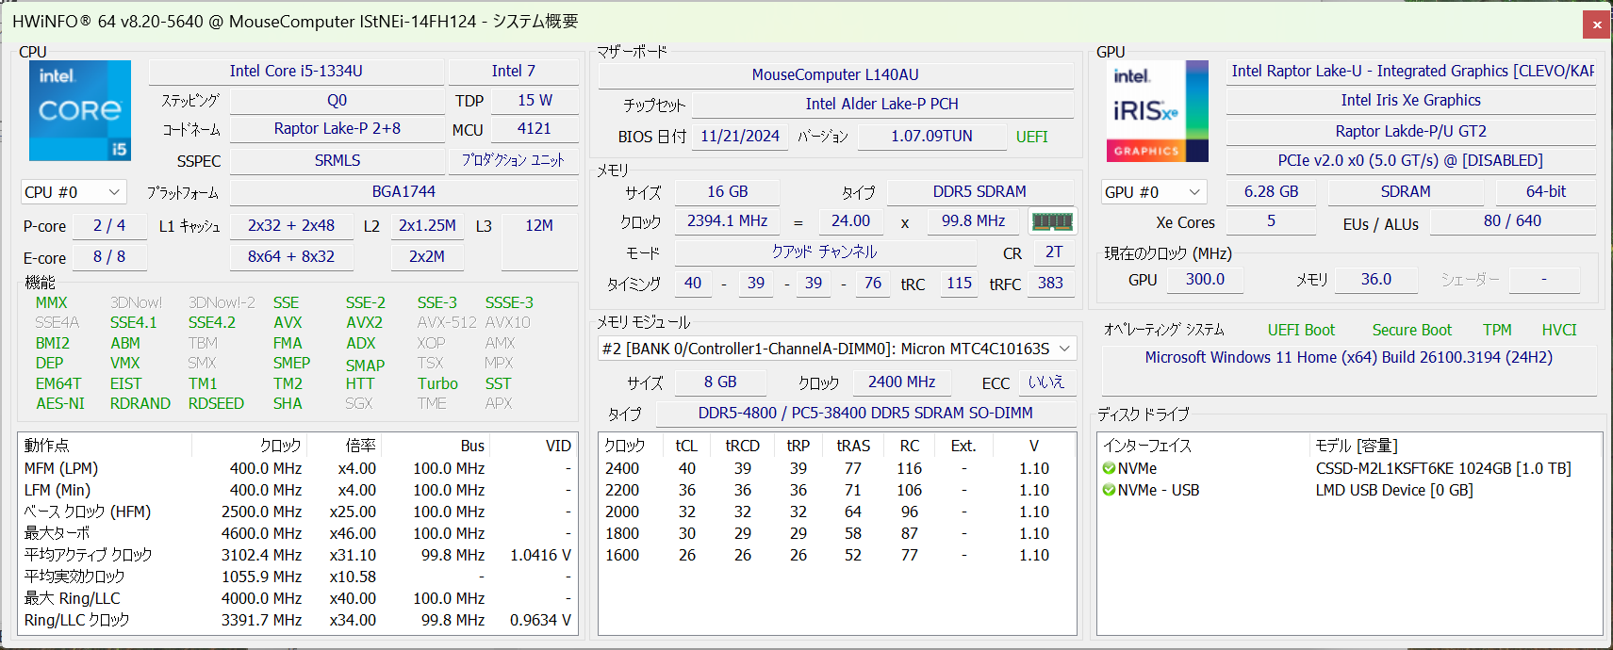Click the Secure Boot indicator
1613x650 pixels.
[x=1411, y=330]
